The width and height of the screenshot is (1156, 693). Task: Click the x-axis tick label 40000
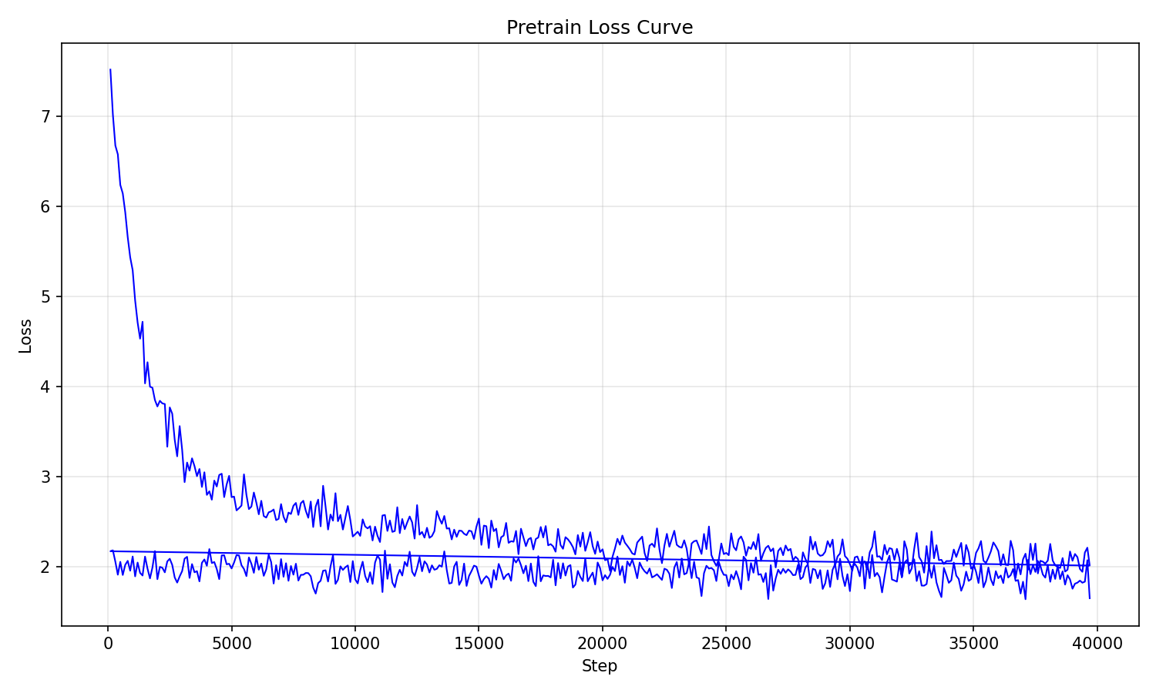(1096, 642)
